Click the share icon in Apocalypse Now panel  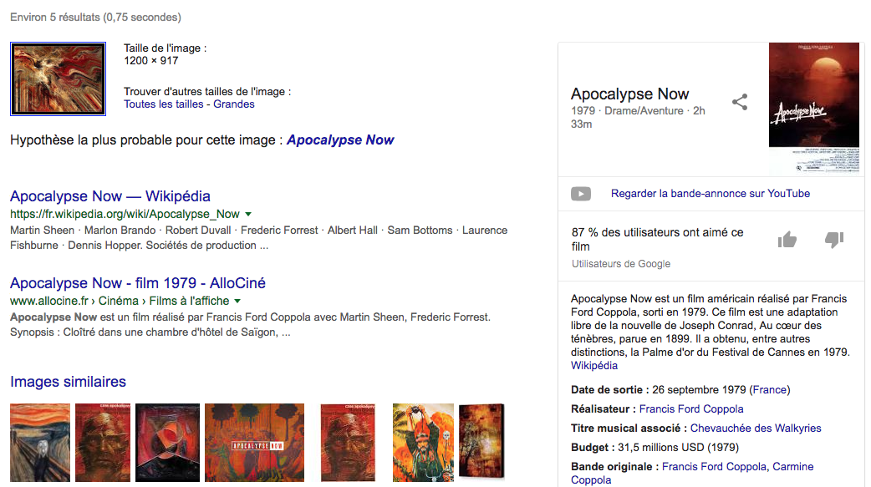coord(740,102)
